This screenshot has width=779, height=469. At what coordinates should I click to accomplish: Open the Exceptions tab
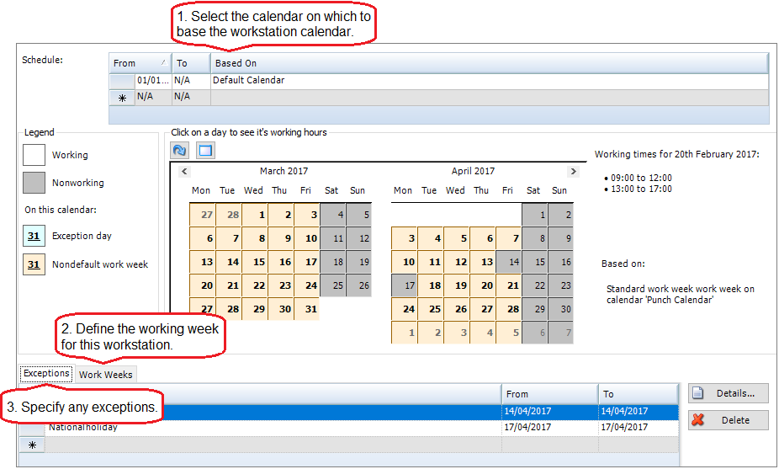(46, 374)
